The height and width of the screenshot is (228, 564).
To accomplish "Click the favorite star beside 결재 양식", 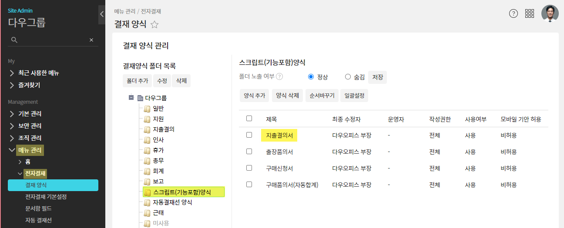I will (x=154, y=25).
